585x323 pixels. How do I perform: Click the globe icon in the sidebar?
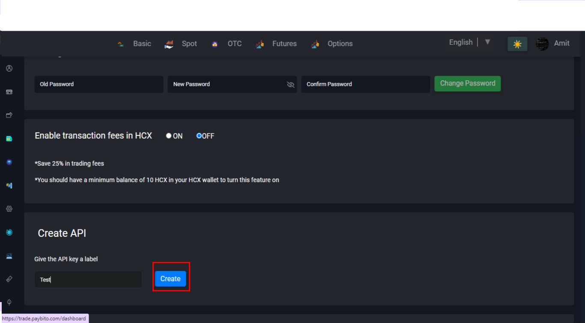coord(9,162)
